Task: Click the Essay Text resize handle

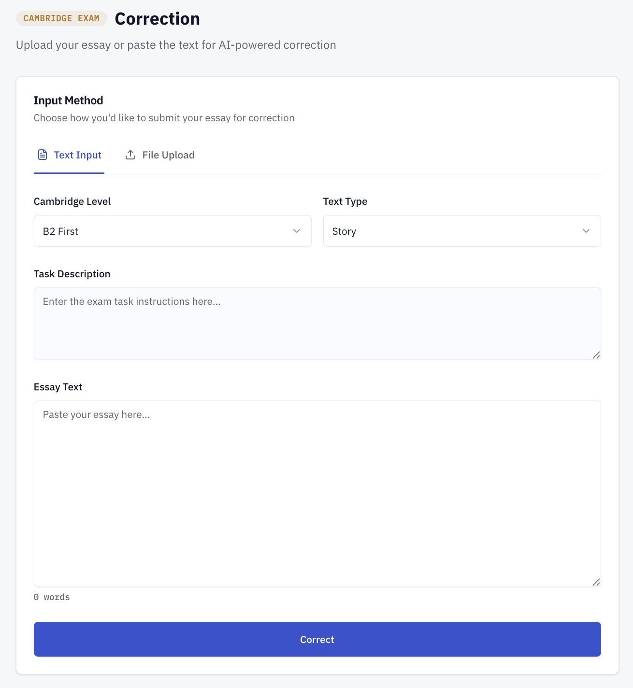Action: [596, 582]
